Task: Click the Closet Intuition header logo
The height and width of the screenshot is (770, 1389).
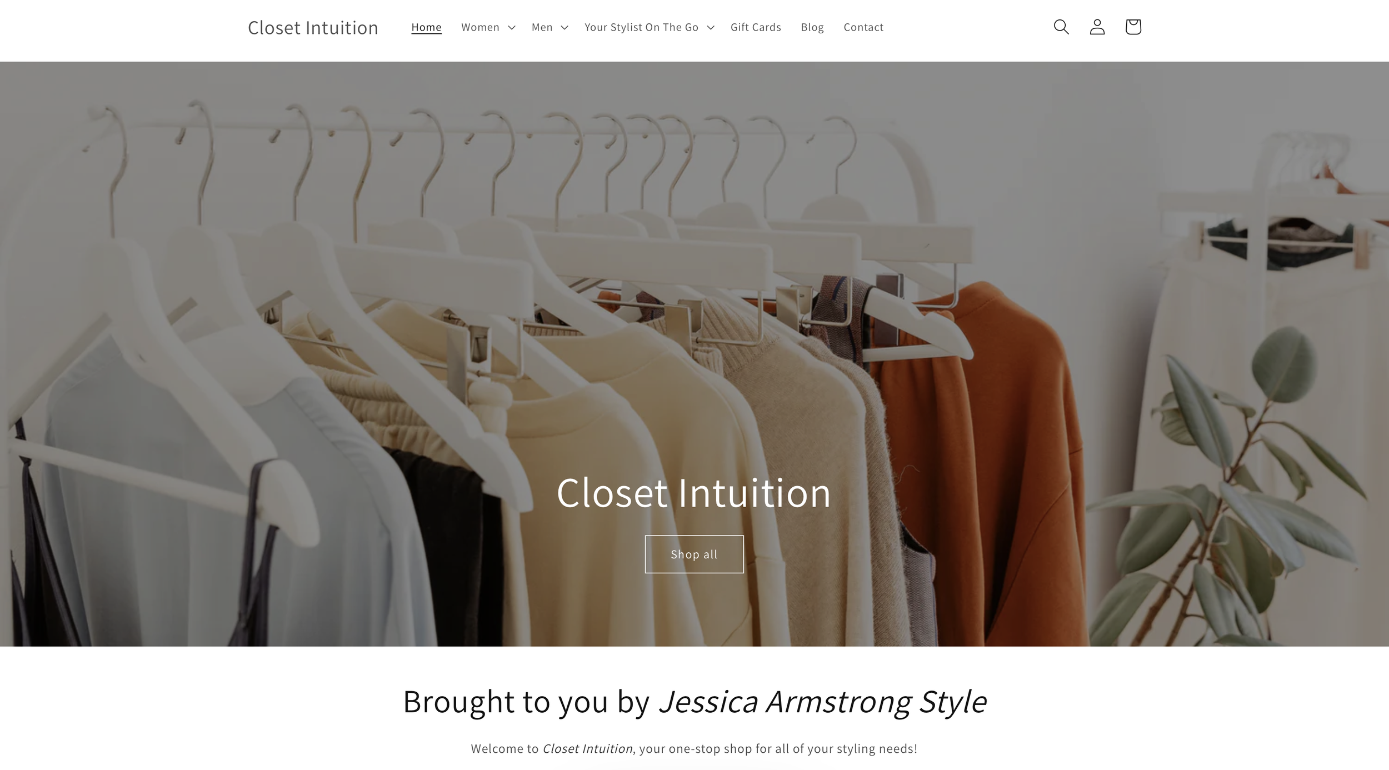Action: (313, 28)
